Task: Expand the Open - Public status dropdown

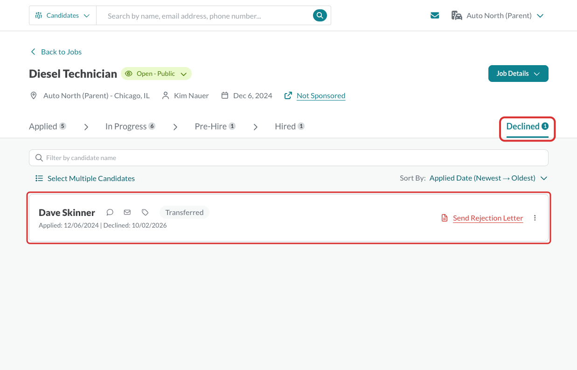Action: [x=156, y=74]
